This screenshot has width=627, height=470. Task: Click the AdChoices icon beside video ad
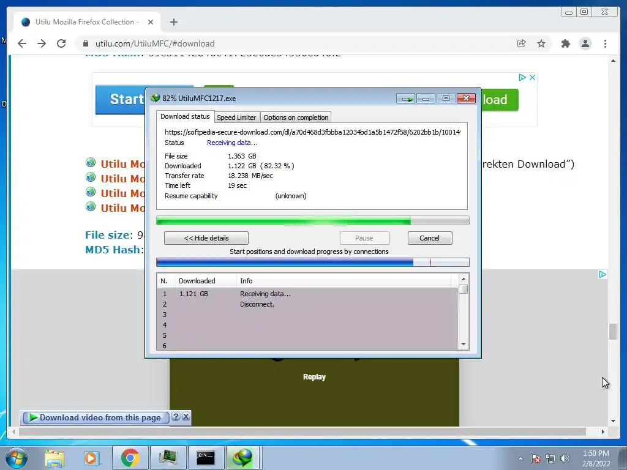(x=603, y=275)
